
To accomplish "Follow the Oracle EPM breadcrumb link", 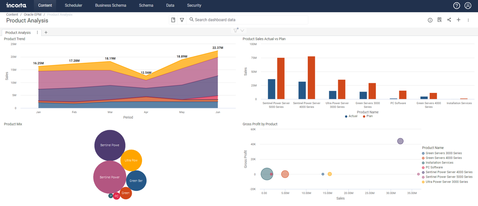I will (32, 15).
